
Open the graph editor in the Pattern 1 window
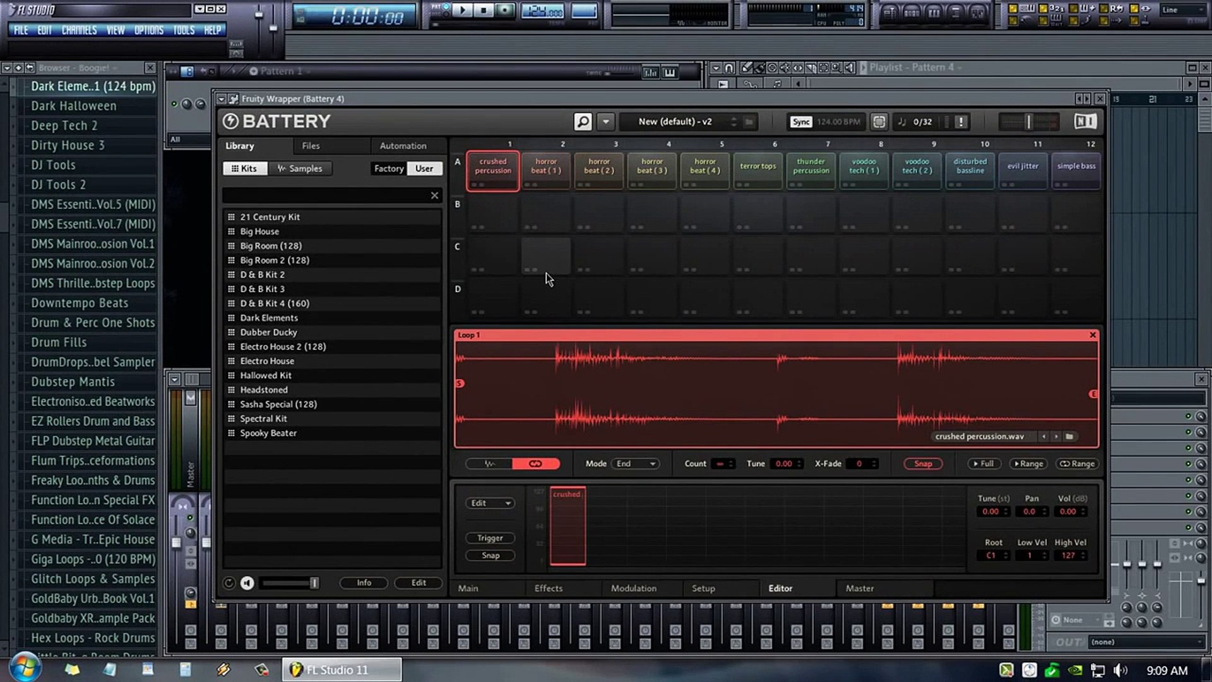click(650, 72)
